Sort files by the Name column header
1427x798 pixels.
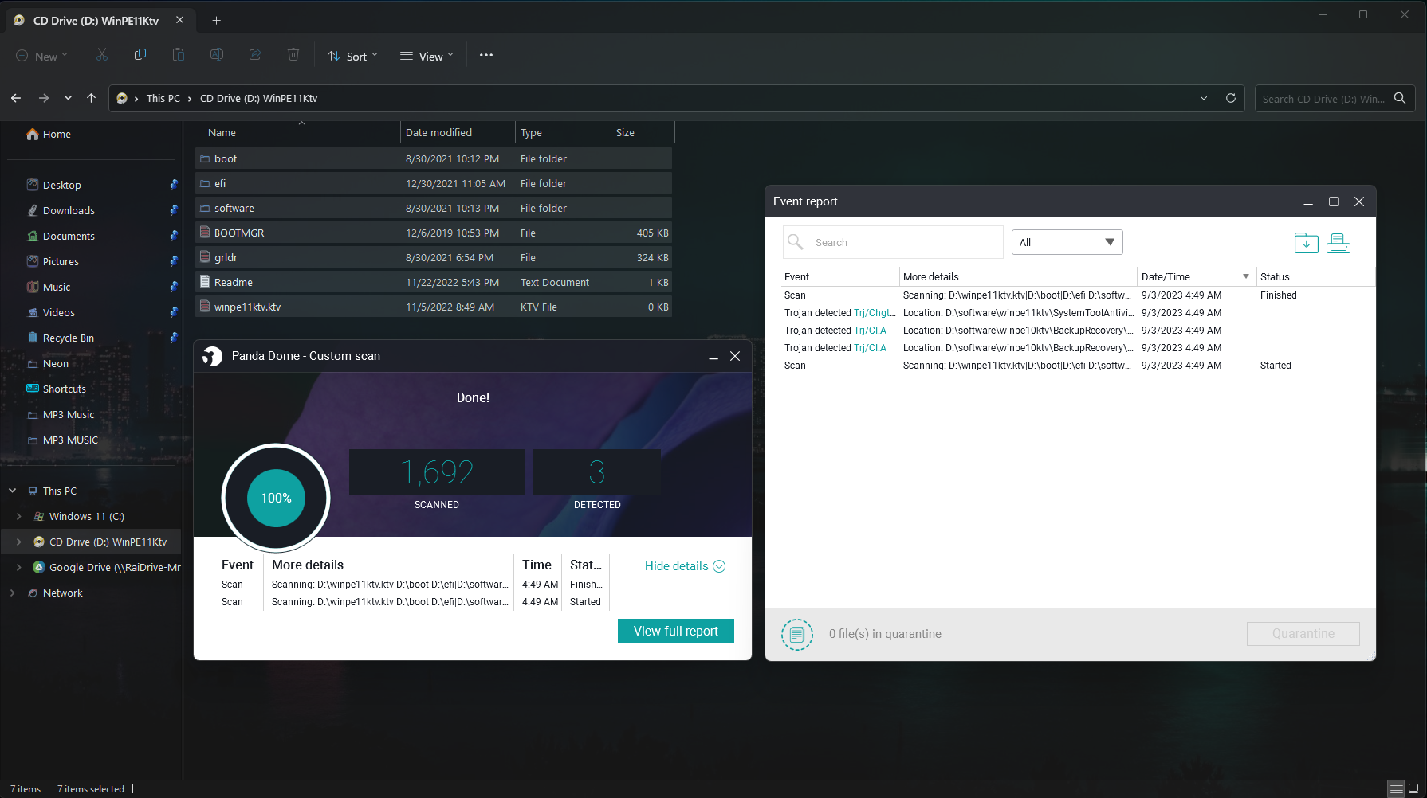299,132
